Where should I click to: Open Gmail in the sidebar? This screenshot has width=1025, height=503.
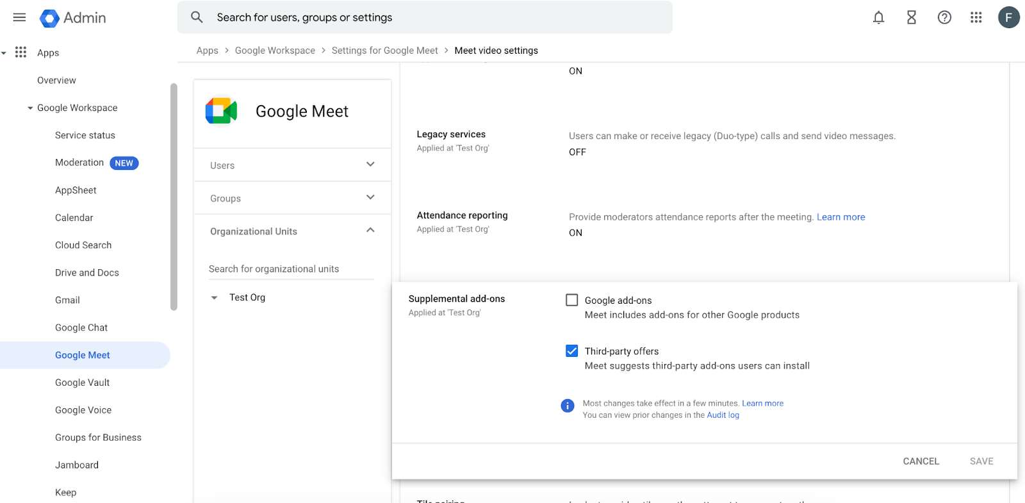(x=67, y=300)
